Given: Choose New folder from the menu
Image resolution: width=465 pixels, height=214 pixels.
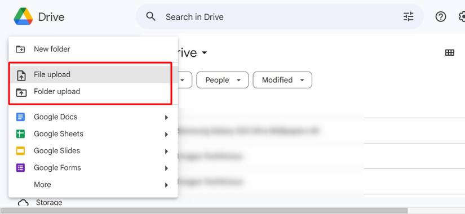Looking at the screenshot, I should point(93,49).
